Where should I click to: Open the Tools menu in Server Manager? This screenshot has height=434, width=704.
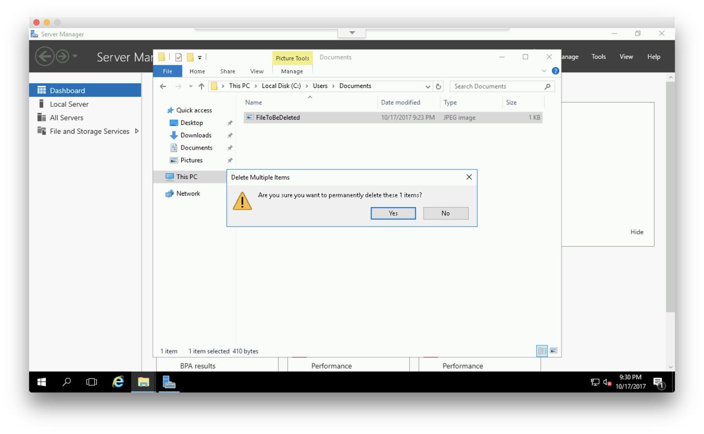[x=598, y=56]
